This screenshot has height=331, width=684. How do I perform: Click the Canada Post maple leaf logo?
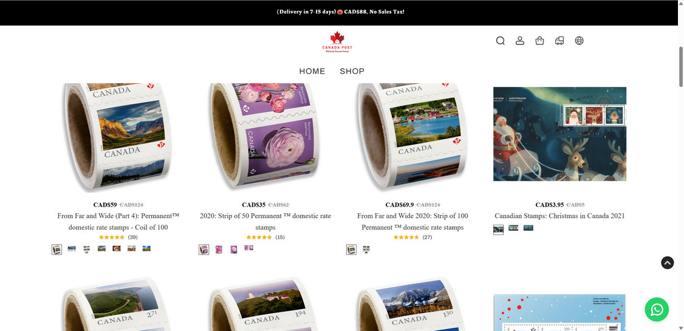pyautogui.click(x=337, y=42)
